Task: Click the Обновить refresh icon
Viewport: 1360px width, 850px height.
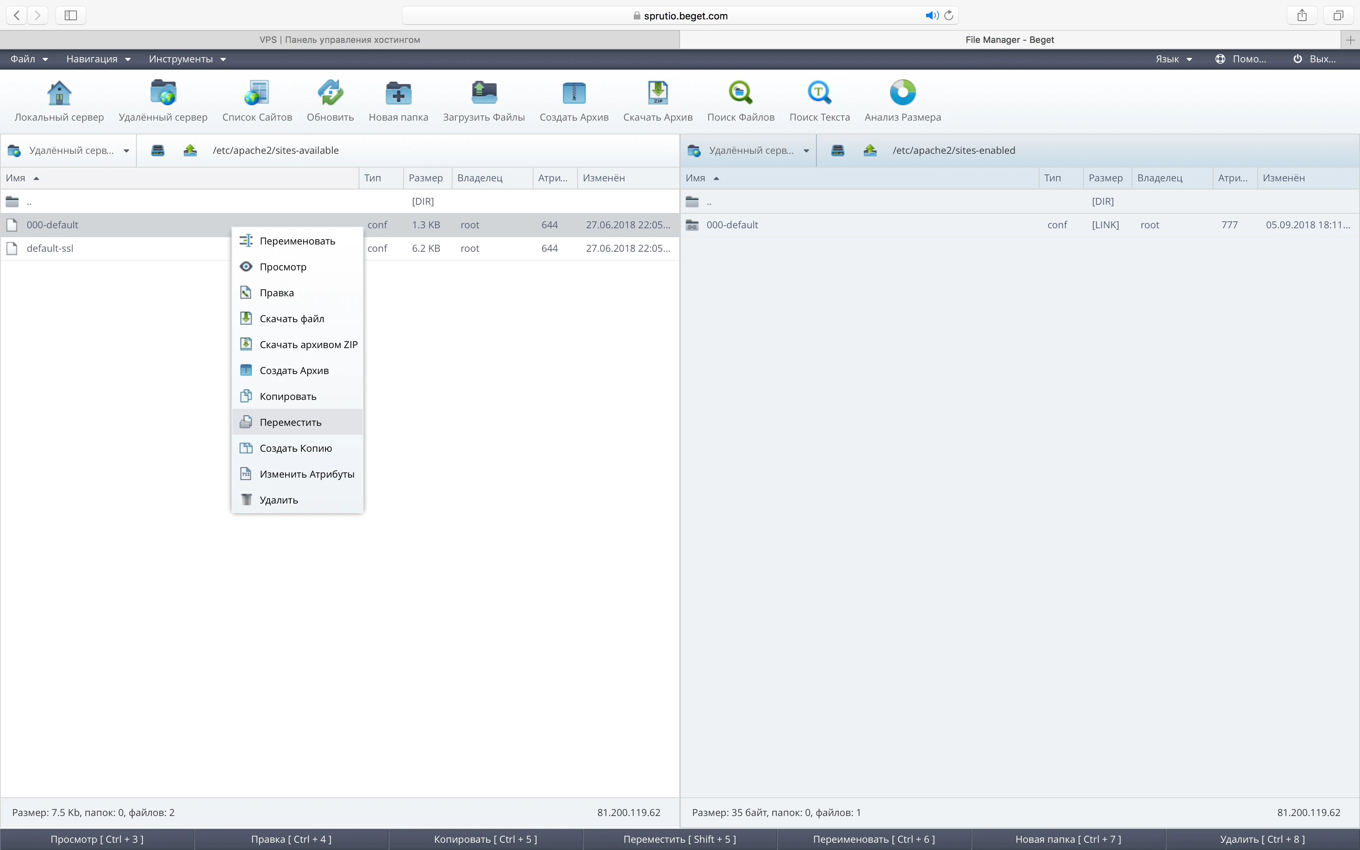Action: 330,93
